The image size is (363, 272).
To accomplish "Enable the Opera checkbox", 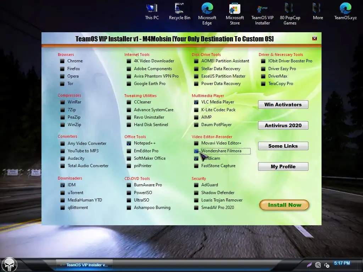I will (x=62, y=76).
